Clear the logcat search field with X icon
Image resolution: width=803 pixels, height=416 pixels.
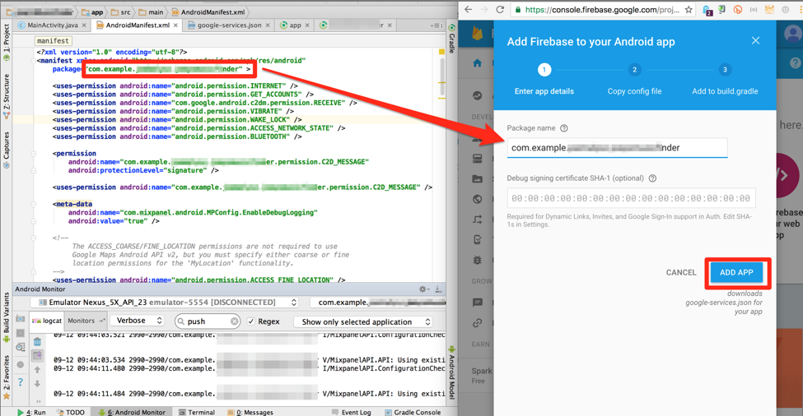pos(235,321)
